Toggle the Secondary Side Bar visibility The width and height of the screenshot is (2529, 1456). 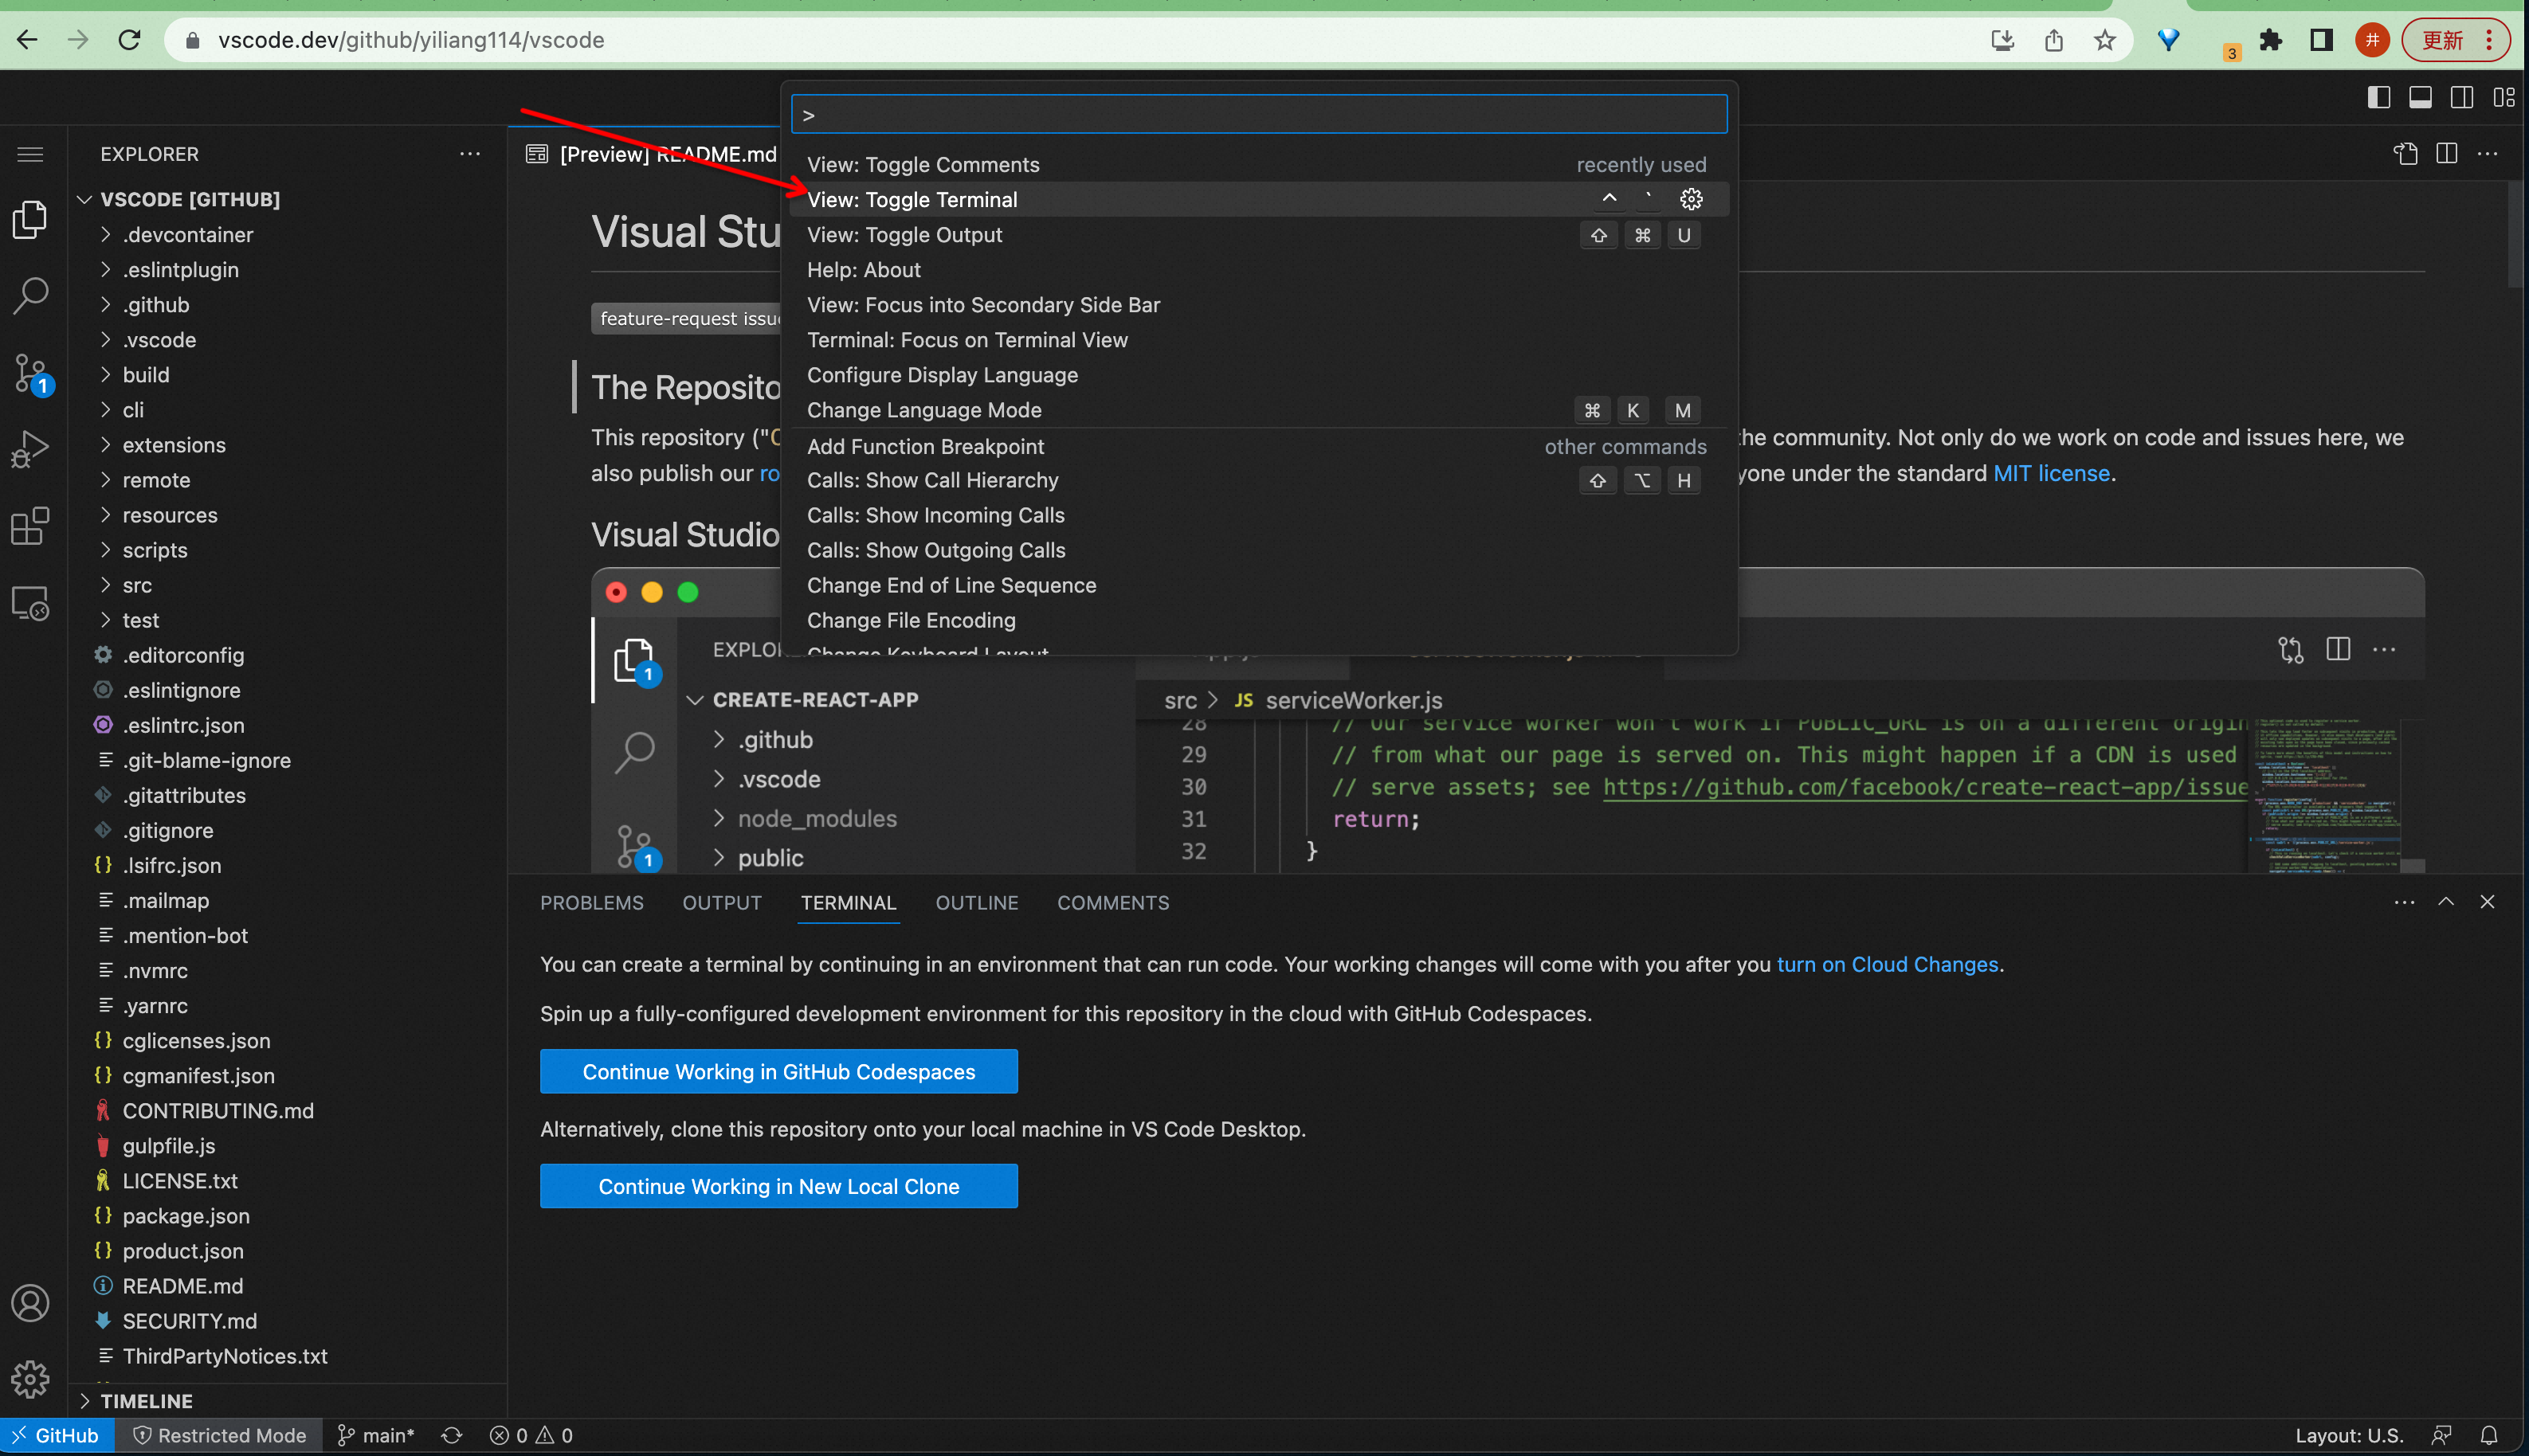pos(2463,97)
